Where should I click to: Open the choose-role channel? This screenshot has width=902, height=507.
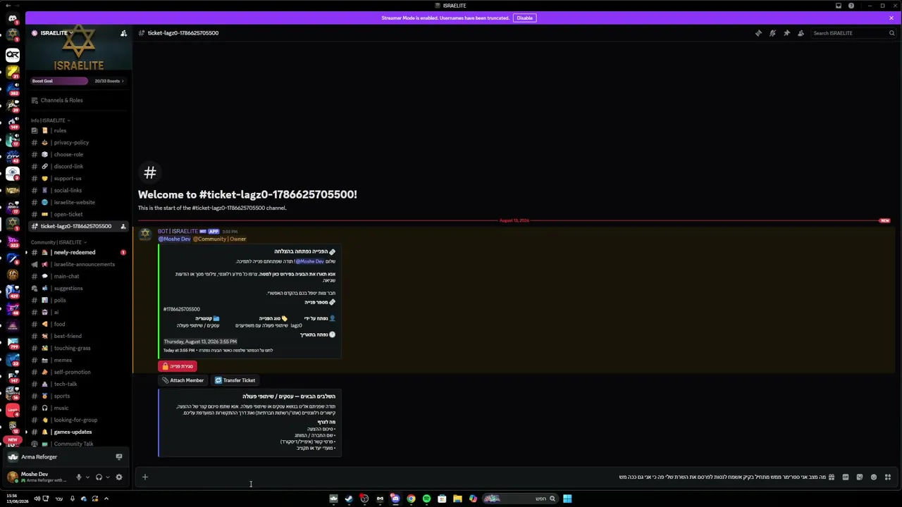[78, 154]
